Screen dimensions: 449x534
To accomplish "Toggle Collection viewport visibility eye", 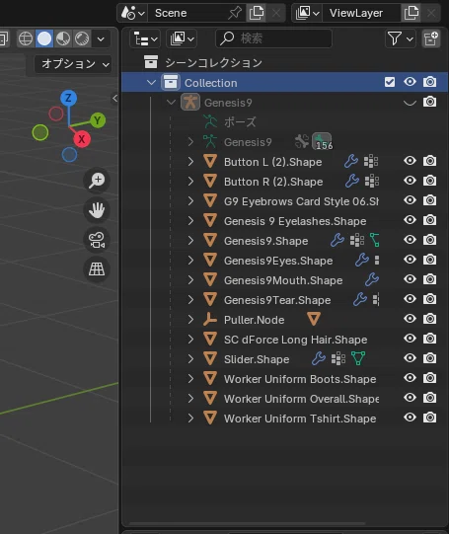I will pyautogui.click(x=410, y=82).
